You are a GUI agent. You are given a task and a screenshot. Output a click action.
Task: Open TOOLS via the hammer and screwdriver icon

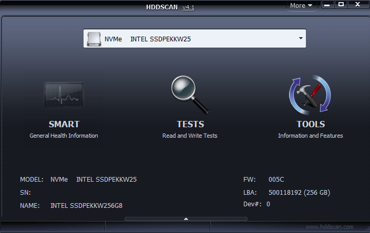tap(310, 95)
